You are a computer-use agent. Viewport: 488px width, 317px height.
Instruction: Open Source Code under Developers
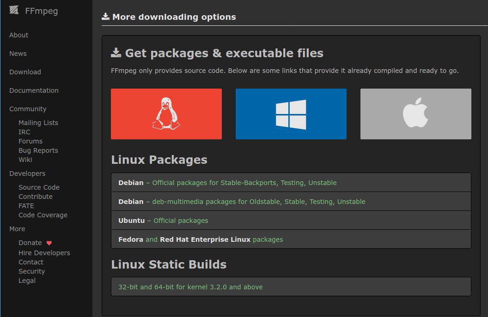[39, 187]
